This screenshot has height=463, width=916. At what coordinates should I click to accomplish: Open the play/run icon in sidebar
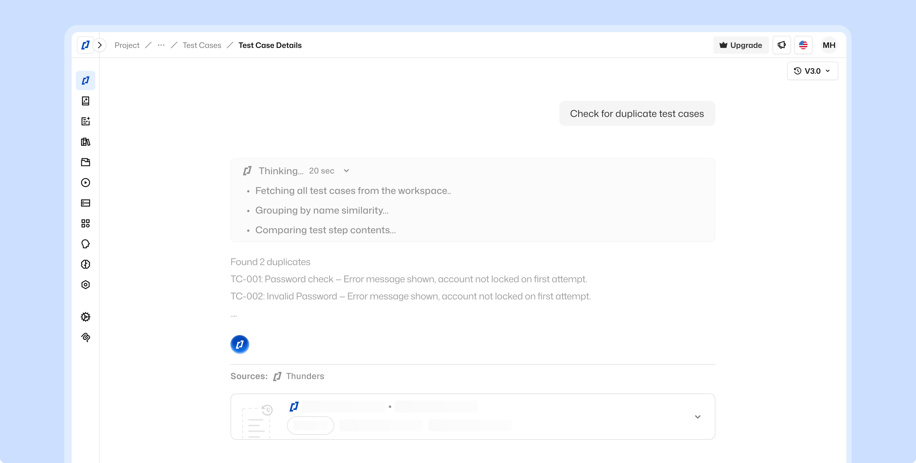[86, 183]
